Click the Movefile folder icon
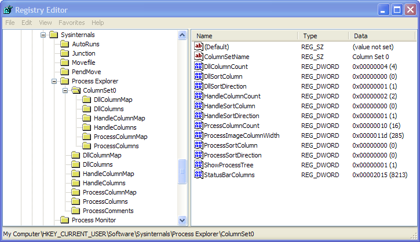 tap(64, 63)
